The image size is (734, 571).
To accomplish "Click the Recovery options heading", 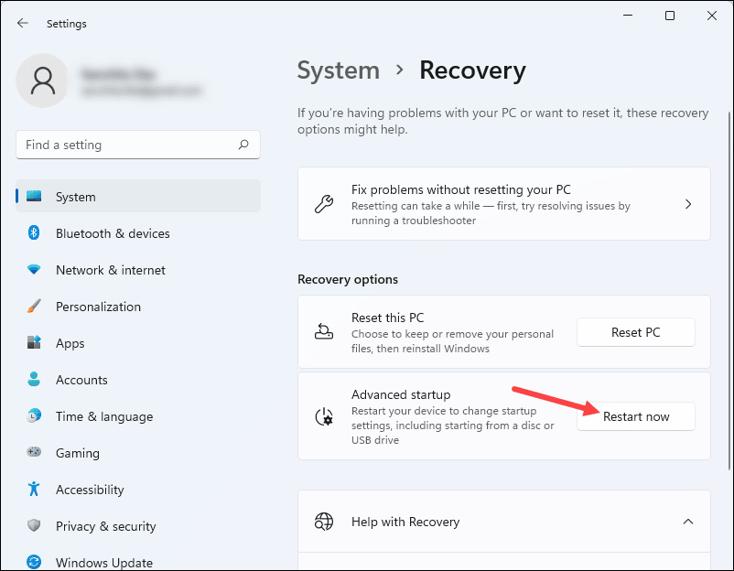I will click(348, 279).
